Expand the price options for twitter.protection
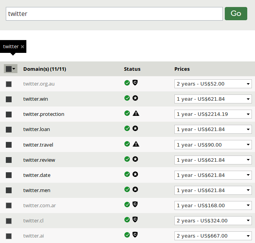 click(x=213, y=114)
